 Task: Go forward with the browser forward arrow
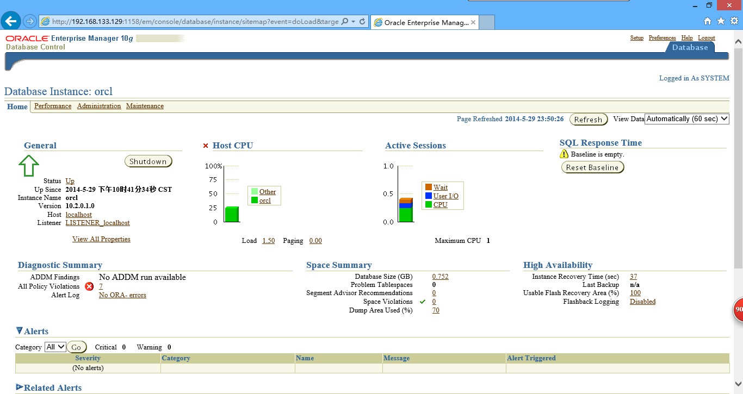click(x=30, y=22)
